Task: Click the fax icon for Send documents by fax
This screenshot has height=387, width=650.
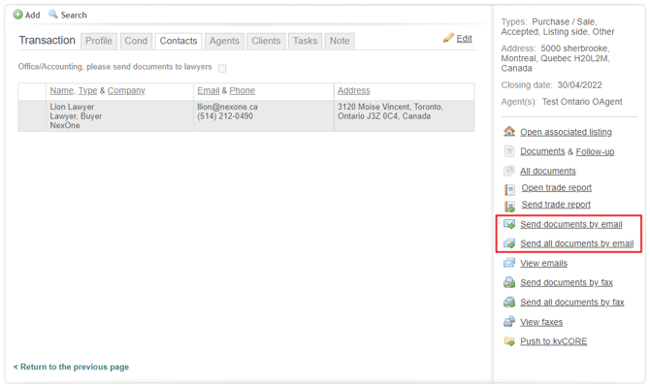Action: 509,282
